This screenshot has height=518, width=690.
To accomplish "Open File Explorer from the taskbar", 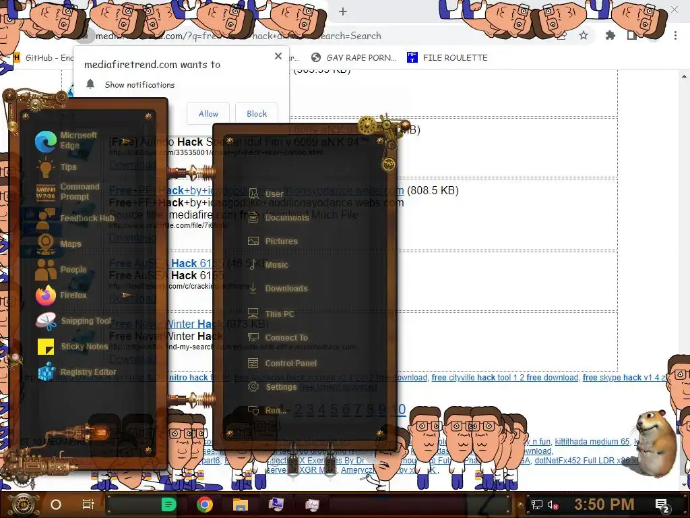I will (x=241, y=505).
